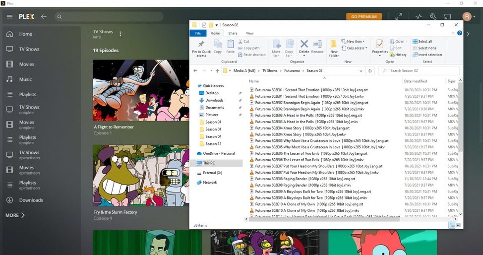Select Futurama S02E04 Xmas Story mkv file

300,134
